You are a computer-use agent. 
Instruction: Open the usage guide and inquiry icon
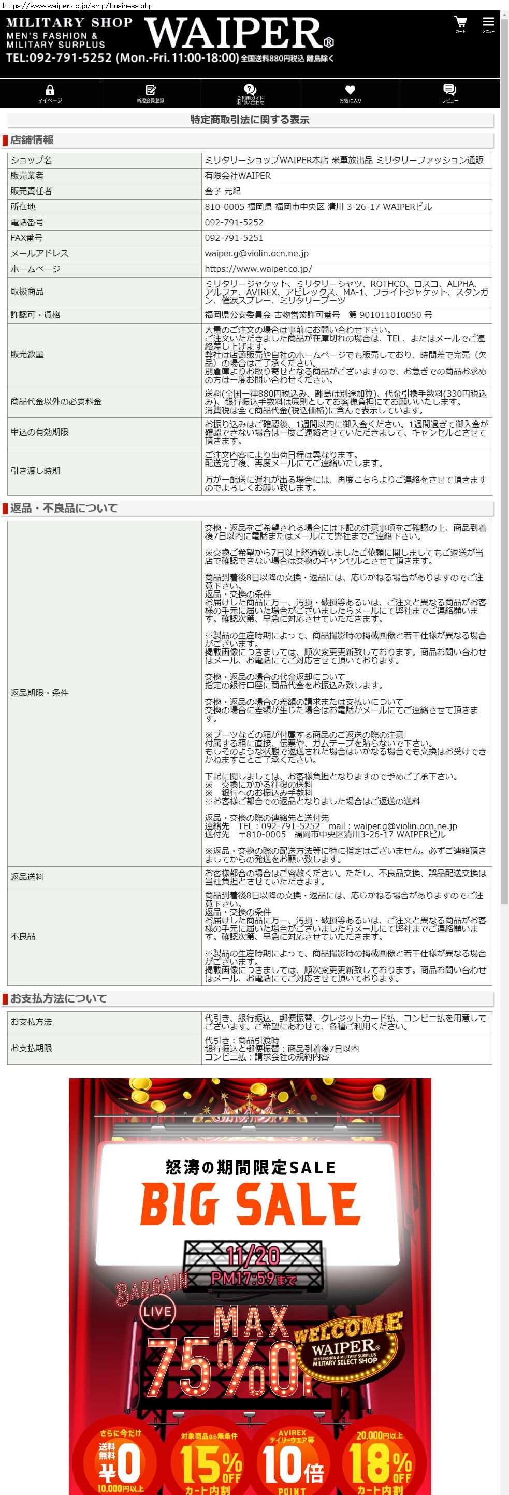tap(250, 93)
